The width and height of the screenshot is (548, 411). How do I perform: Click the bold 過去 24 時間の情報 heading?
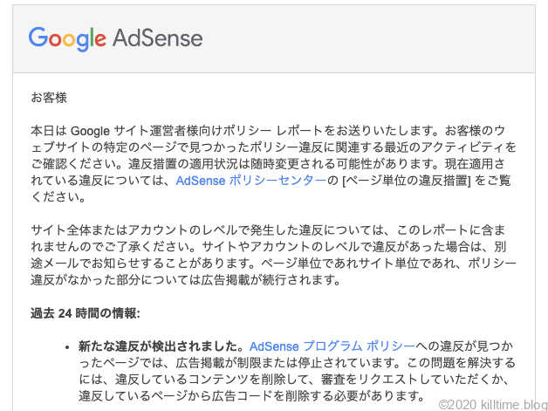tap(86, 313)
